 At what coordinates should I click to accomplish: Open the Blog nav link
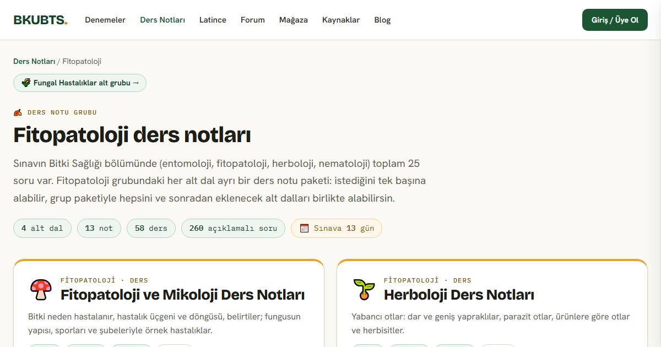tap(382, 20)
